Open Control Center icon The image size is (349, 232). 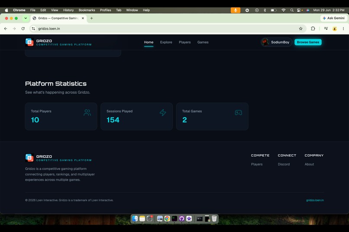pos(300,10)
